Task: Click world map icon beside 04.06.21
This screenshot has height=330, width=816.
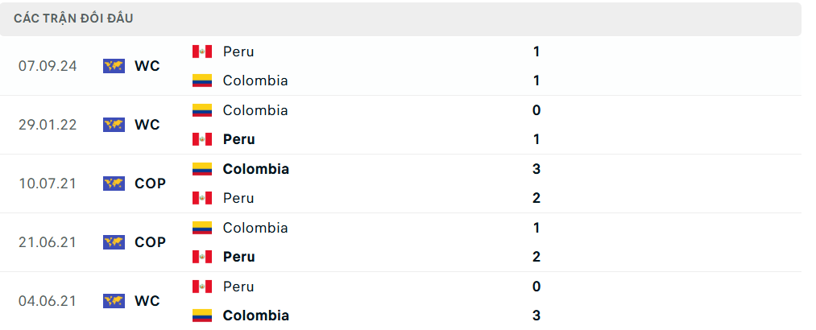Action: point(114,301)
